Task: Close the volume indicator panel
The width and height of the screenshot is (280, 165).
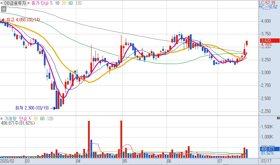Action: point(278,118)
